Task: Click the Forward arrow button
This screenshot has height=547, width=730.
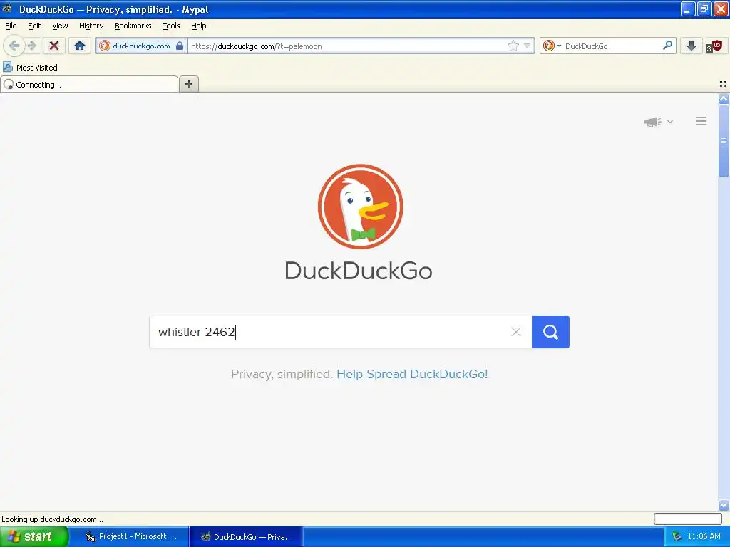Action: [31, 46]
